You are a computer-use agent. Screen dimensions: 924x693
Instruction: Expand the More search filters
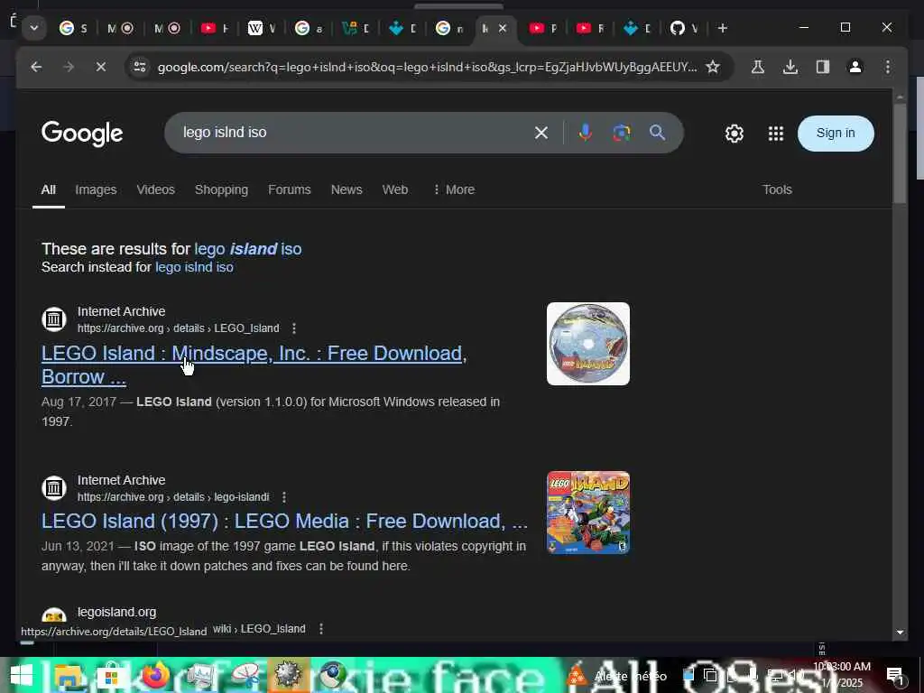coord(454,189)
